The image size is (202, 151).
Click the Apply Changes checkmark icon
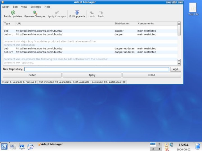point(57,13)
